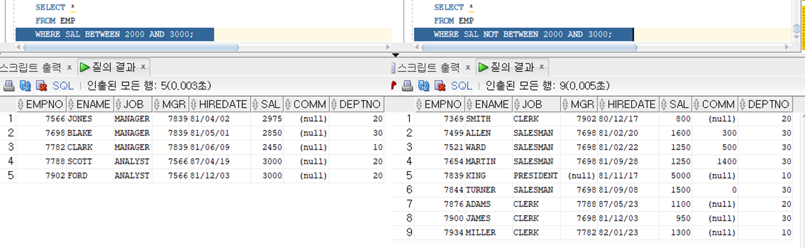The image size is (805, 248).
Task: Click black splitter collapse arrow between panels
Action: [x=395, y=55]
